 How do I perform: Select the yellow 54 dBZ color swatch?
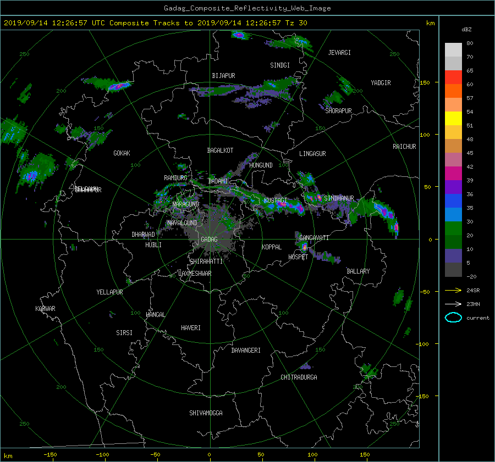coord(453,118)
